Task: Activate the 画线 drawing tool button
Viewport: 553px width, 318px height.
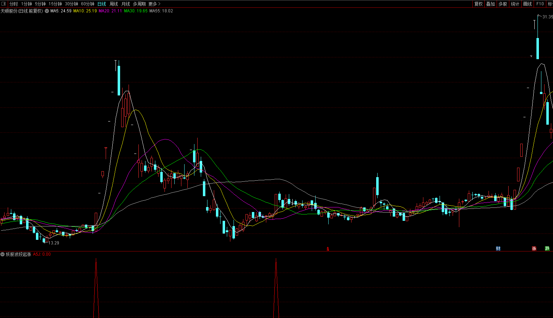Action: pyautogui.click(x=528, y=4)
